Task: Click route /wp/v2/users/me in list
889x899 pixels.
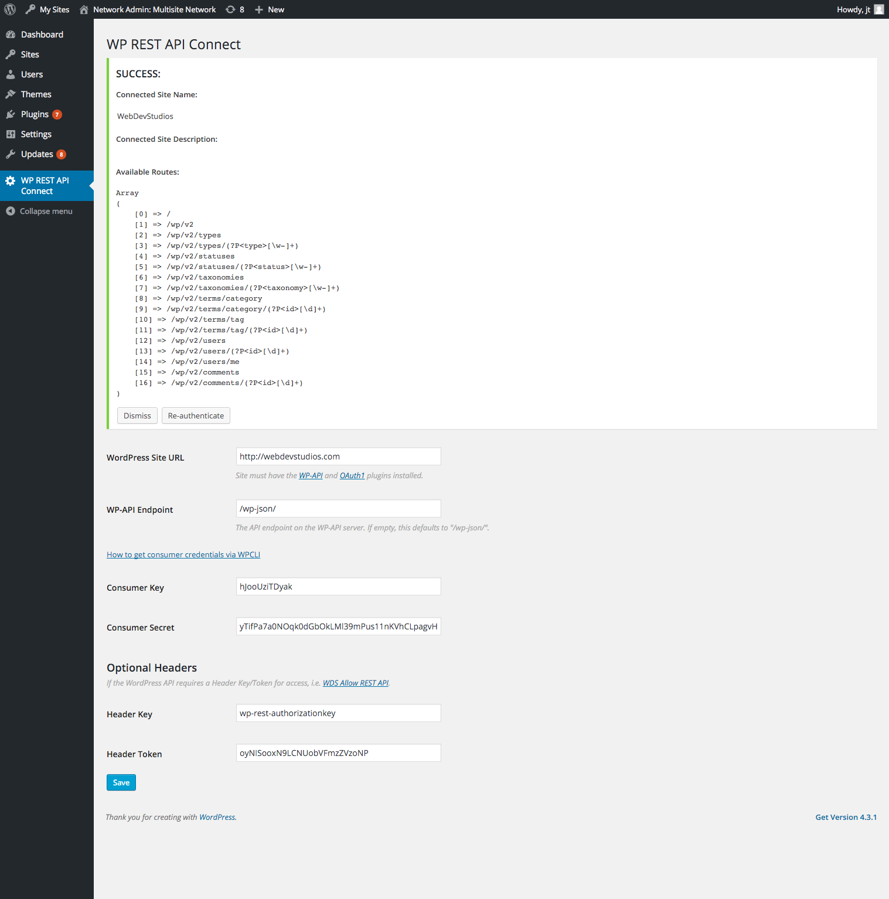Action: tap(205, 362)
